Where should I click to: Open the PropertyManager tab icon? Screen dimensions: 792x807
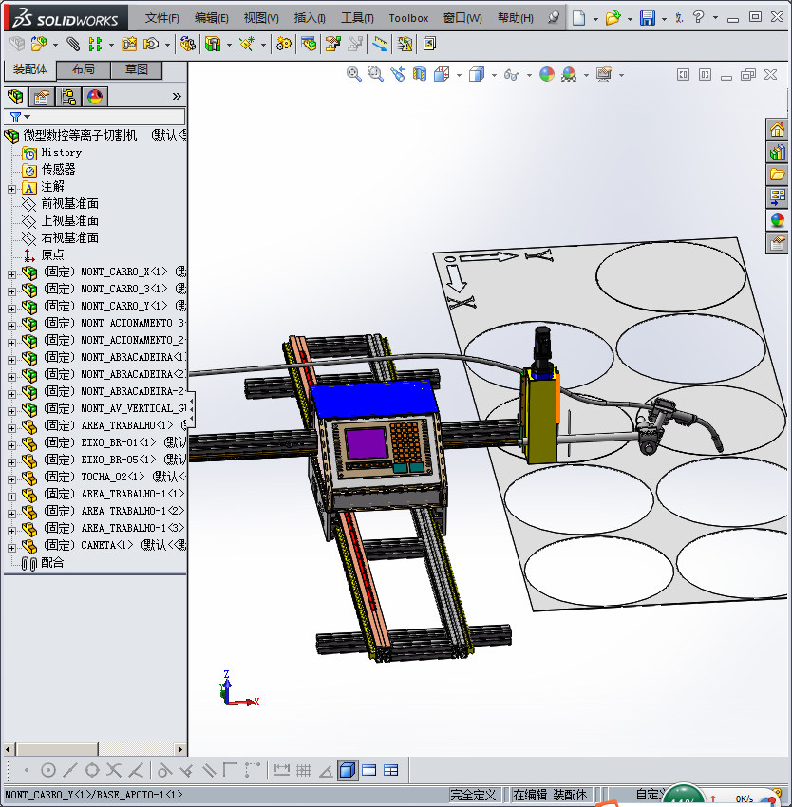41,97
